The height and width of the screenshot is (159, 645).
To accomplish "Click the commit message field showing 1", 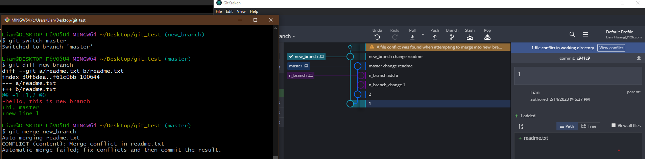I will (x=578, y=75).
